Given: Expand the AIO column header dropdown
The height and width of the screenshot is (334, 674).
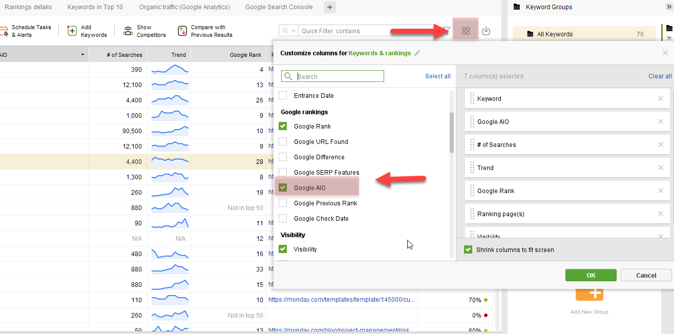Looking at the screenshot, I should click(82, 54).
